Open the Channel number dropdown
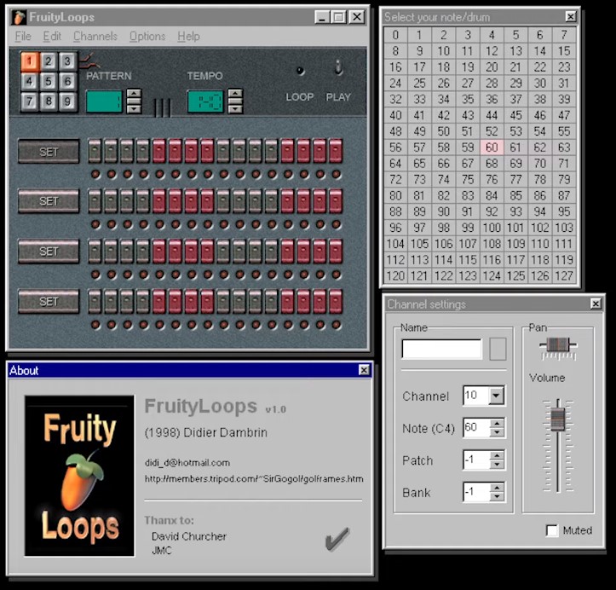This screenshot has width=616, height=590. click(x=497, y=396)
